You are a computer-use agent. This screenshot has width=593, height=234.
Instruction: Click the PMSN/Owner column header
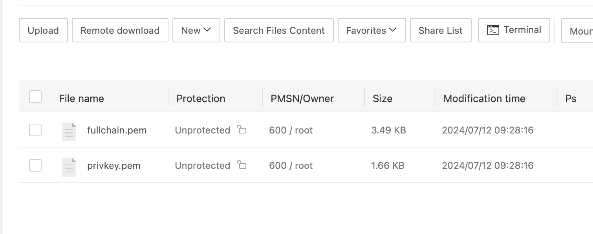click(302, 99)
